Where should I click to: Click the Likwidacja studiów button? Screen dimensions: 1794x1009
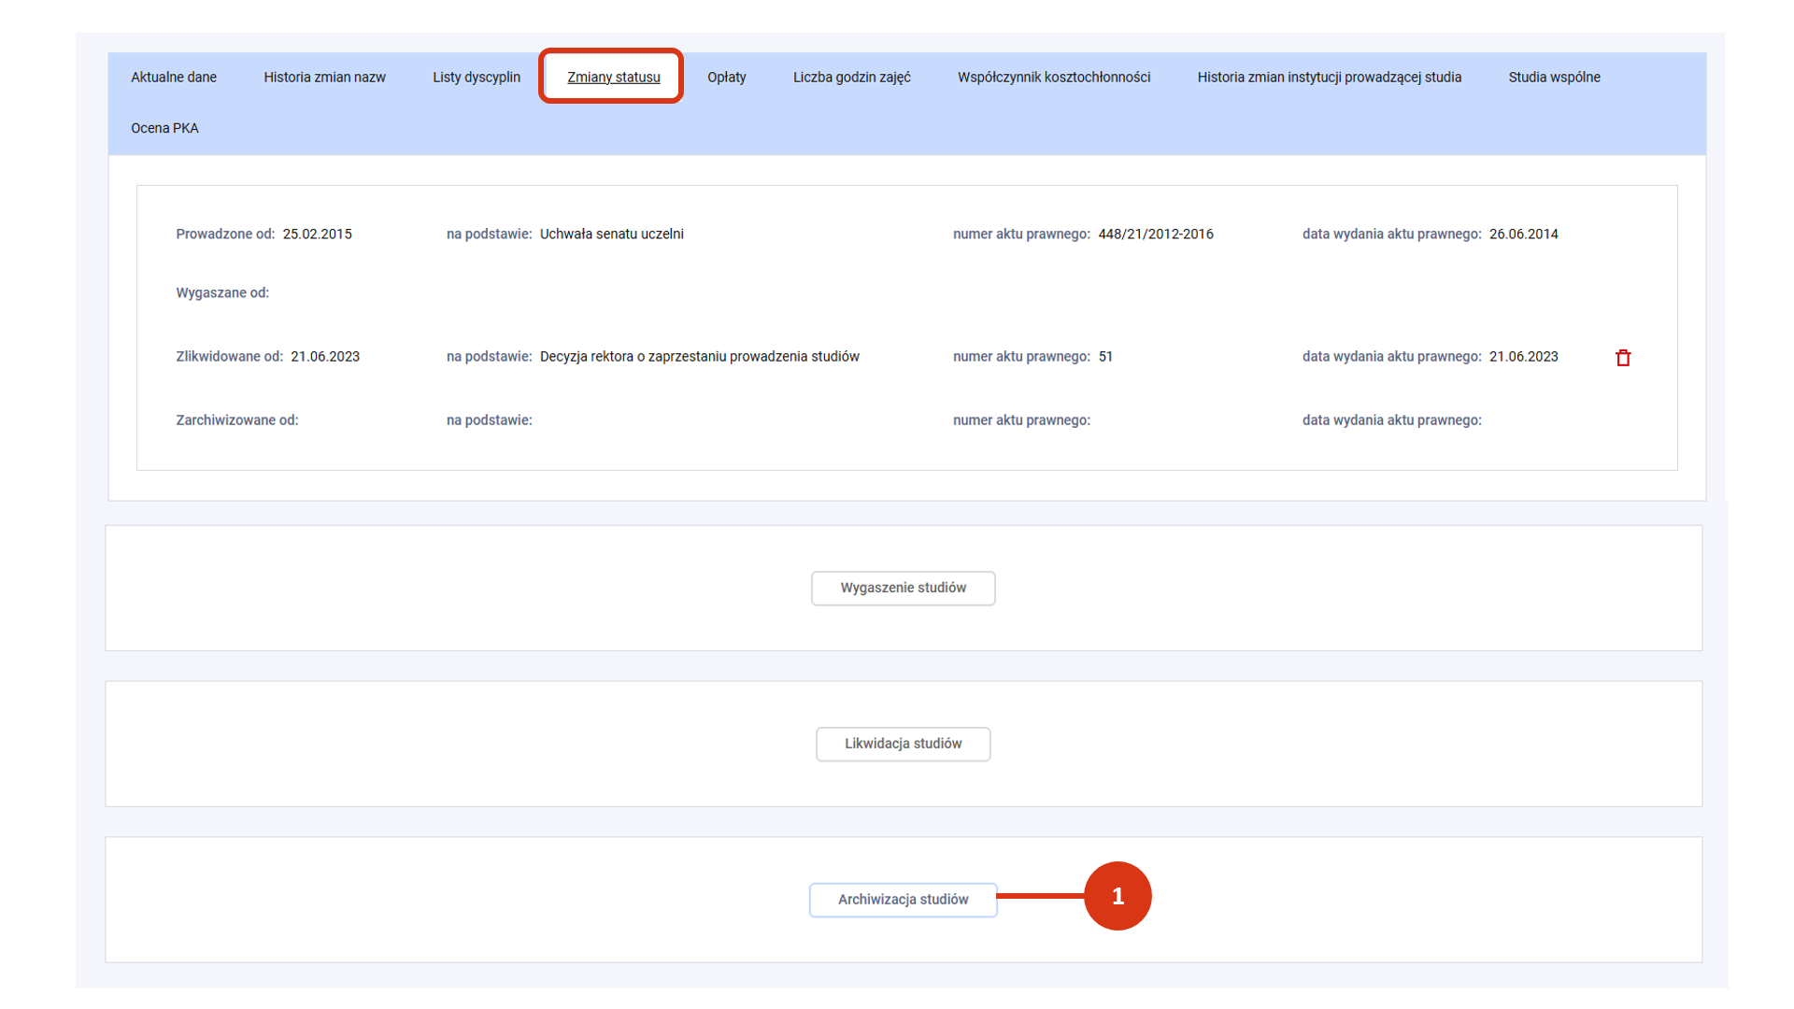tap(904, 744)
